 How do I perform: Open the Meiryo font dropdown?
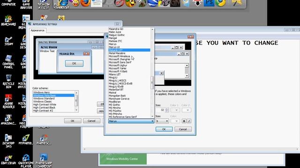(131, 121)
